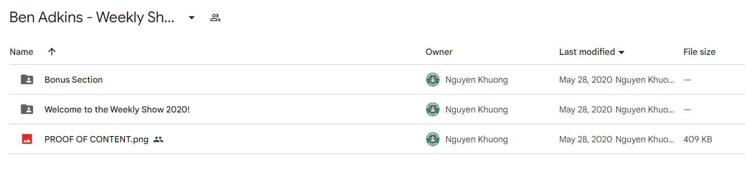This screenshot has height=181, width=745.
Task: Open PROOF OF CONTENT.png file
Action: [97, 139]
